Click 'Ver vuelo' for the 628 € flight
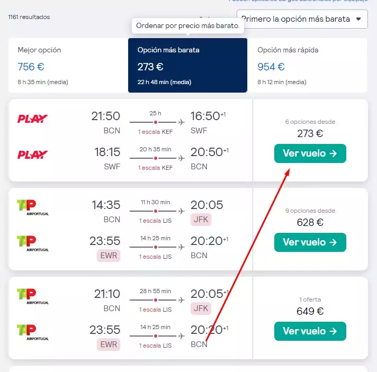The height and width of the screenshot is (372, 377). [x=310, y=242]
